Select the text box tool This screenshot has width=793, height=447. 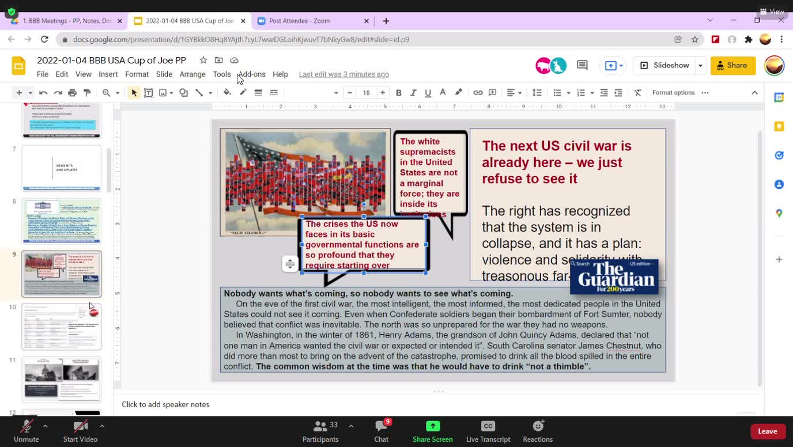(x=149, y=93)
